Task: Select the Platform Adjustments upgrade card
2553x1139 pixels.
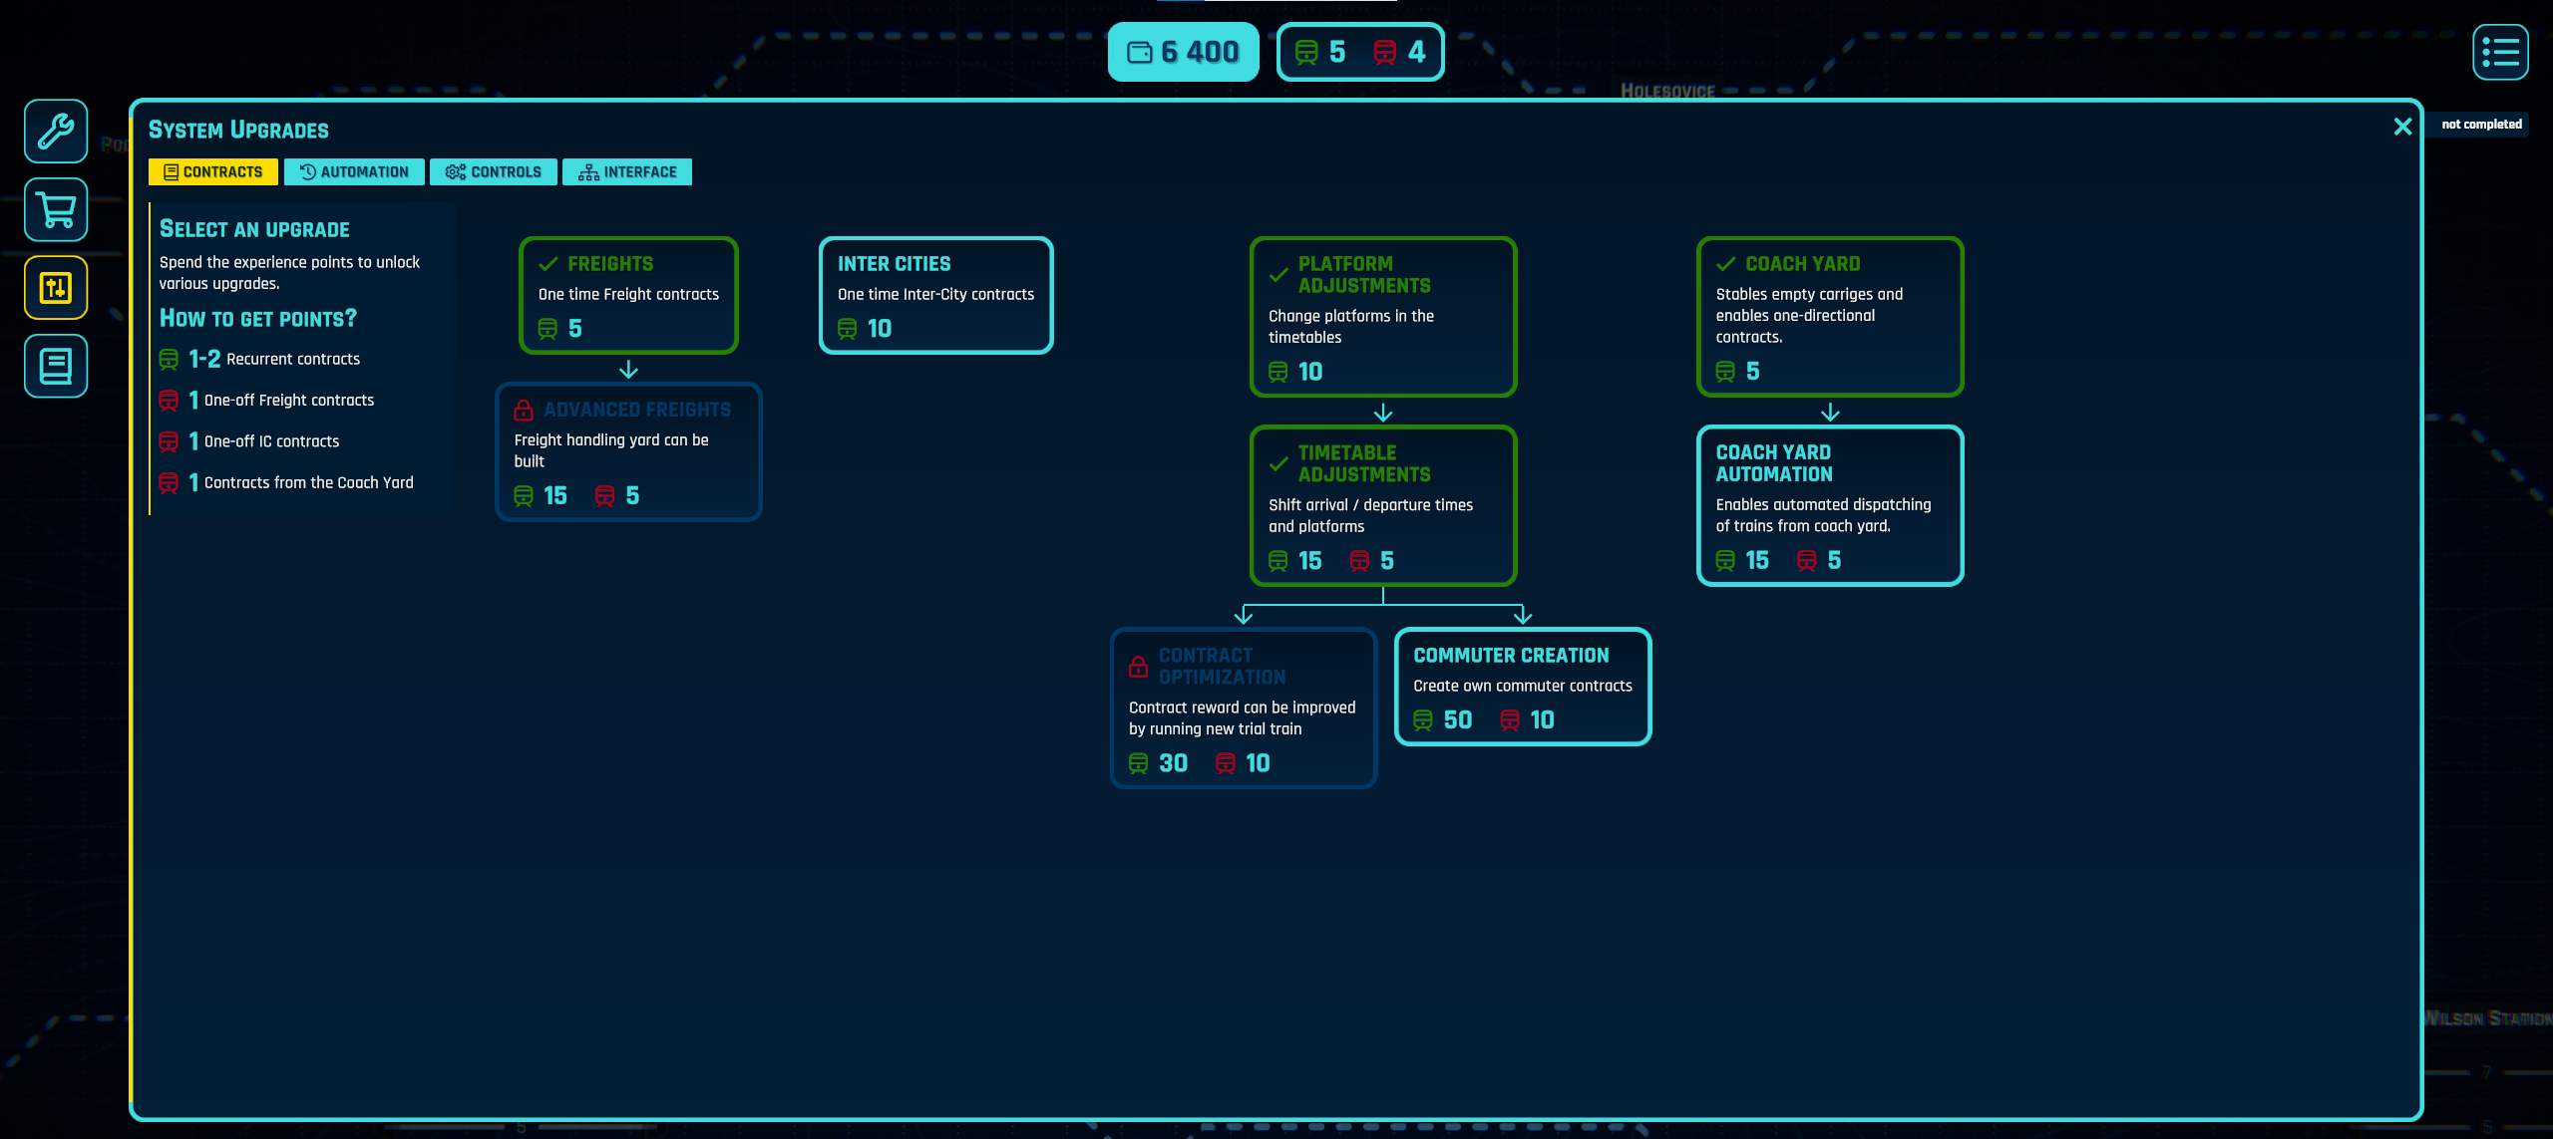Action: point(1383,317)
